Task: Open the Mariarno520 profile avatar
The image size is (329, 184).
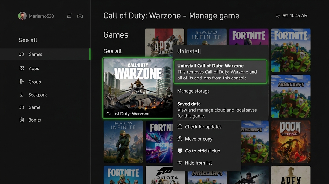Action: [22, 16]
